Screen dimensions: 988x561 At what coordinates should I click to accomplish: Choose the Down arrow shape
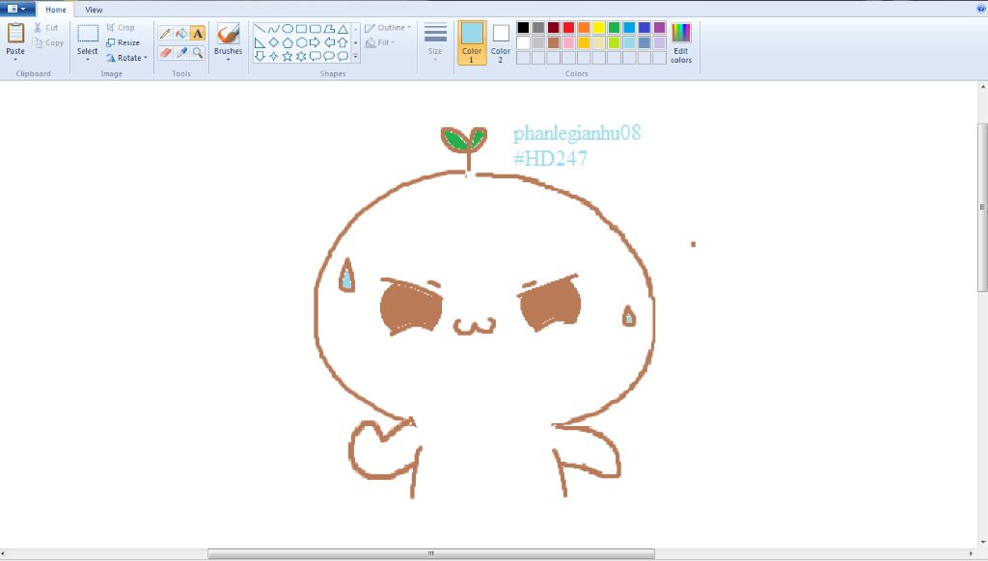260,56
